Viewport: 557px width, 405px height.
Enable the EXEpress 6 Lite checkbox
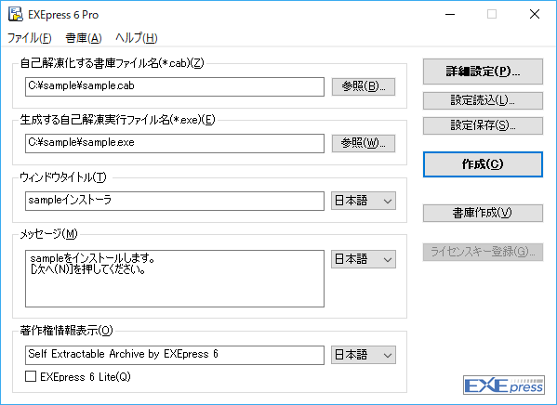click(x=31, y=376)
